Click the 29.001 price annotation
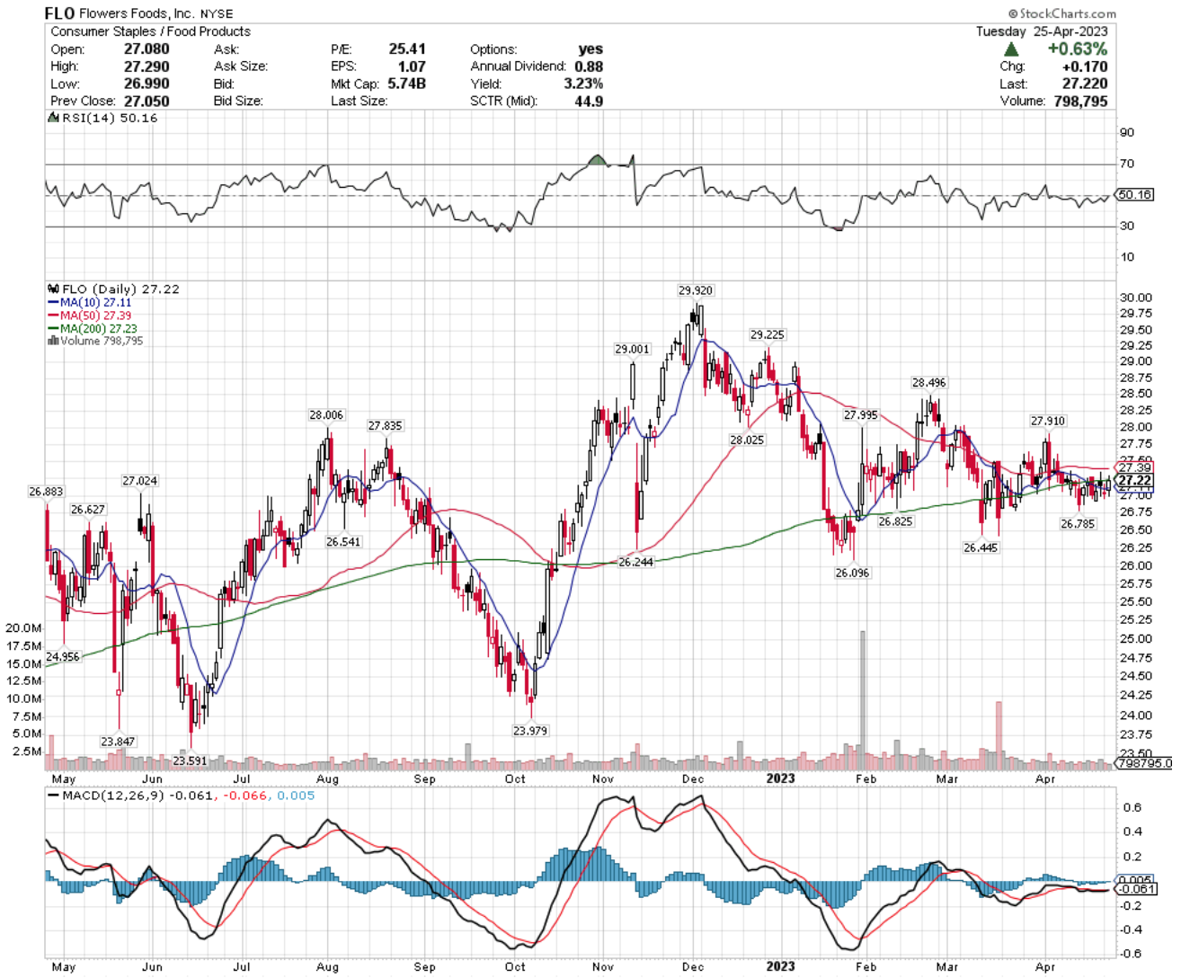 pos(632,349)
